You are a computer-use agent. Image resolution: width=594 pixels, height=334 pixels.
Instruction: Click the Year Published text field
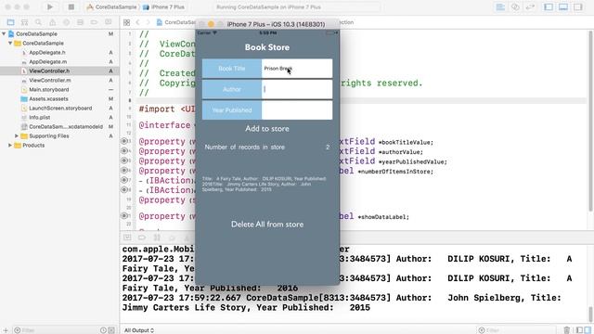pos(297,110)
